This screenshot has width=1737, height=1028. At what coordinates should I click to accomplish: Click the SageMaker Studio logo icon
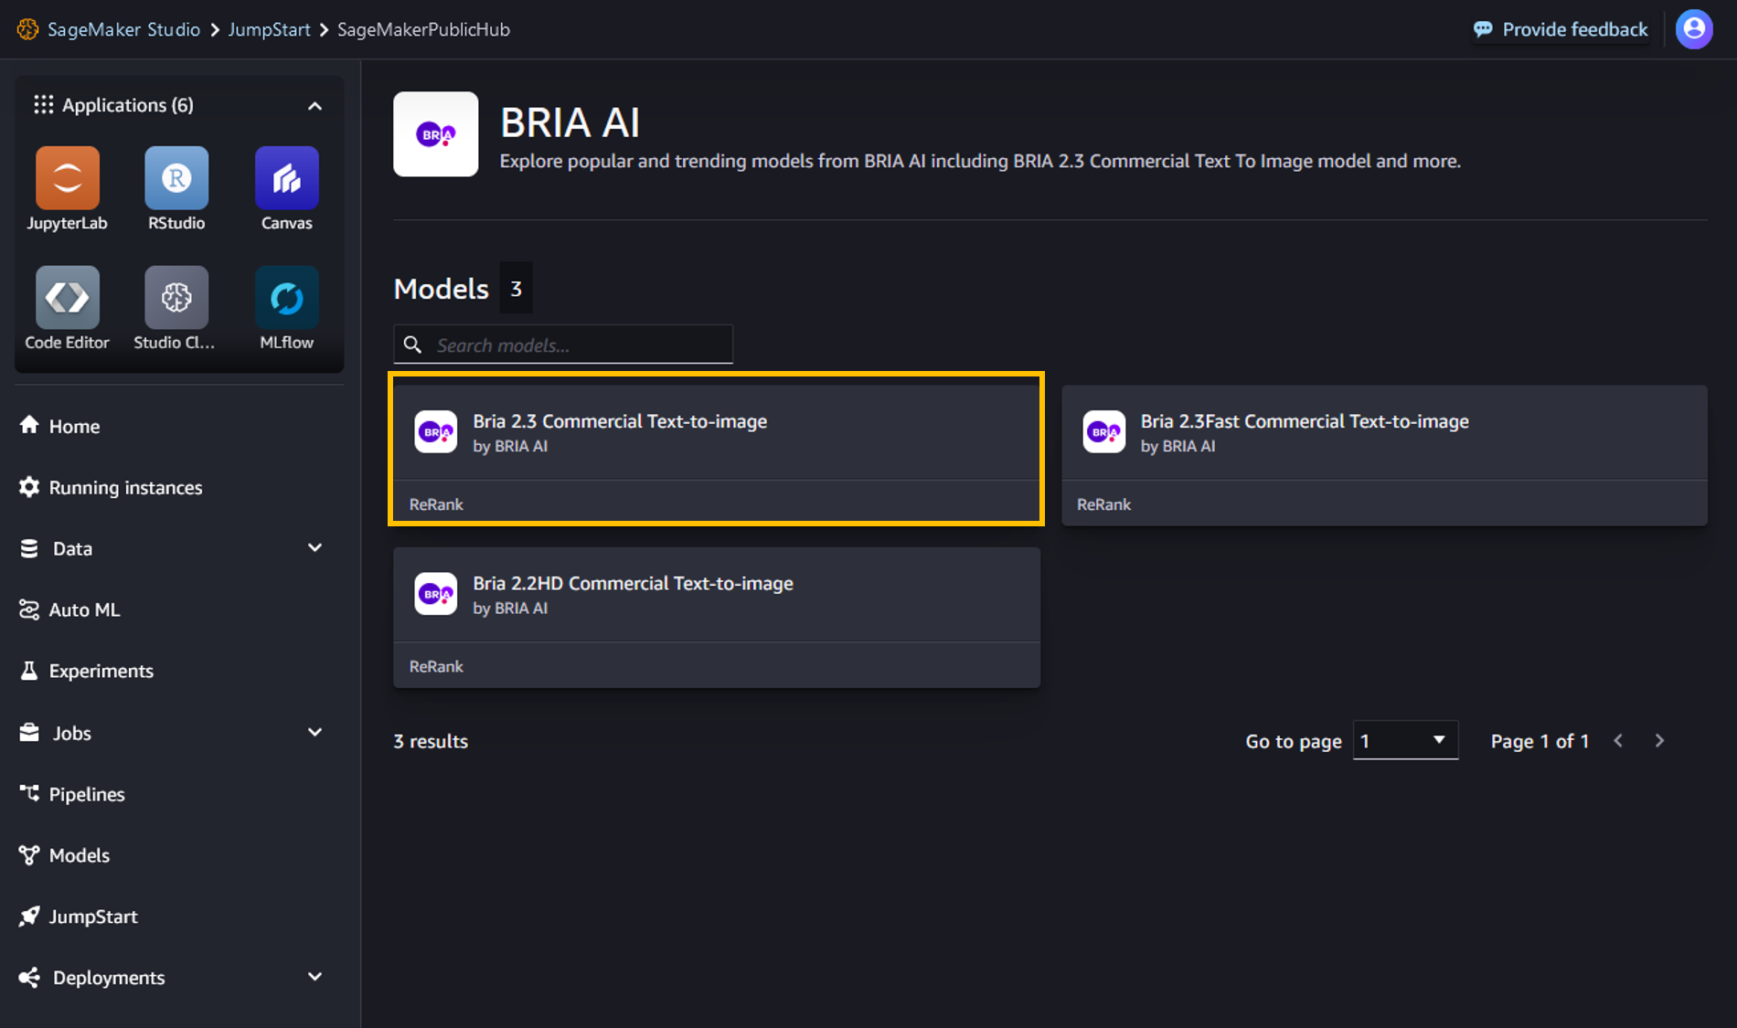coord(27,29)
